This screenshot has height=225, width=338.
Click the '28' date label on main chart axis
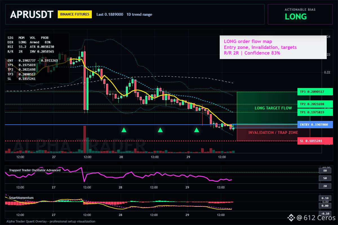121,157
